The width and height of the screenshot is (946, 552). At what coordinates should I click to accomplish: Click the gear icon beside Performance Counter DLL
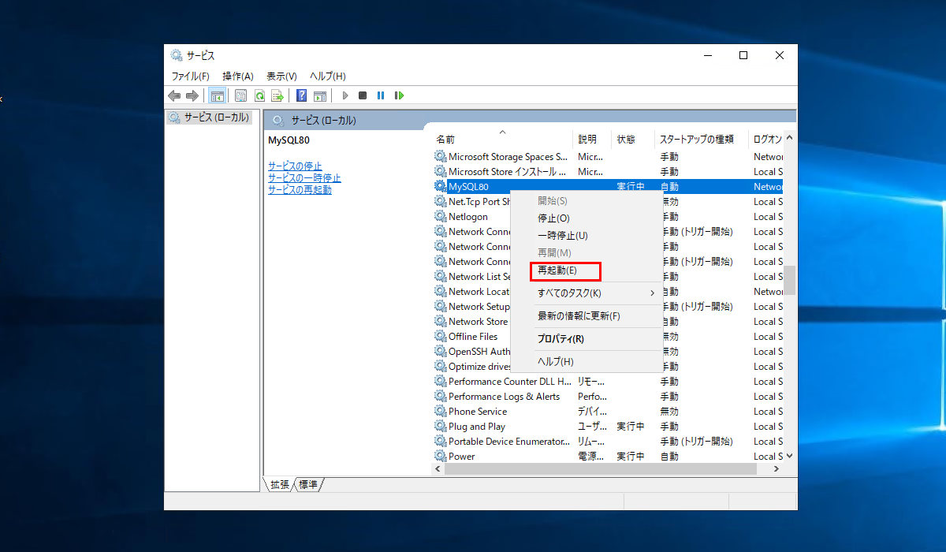pos(440,382)
